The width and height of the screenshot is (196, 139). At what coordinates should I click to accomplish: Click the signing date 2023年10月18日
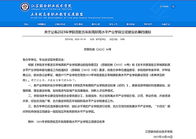point(163,137)
